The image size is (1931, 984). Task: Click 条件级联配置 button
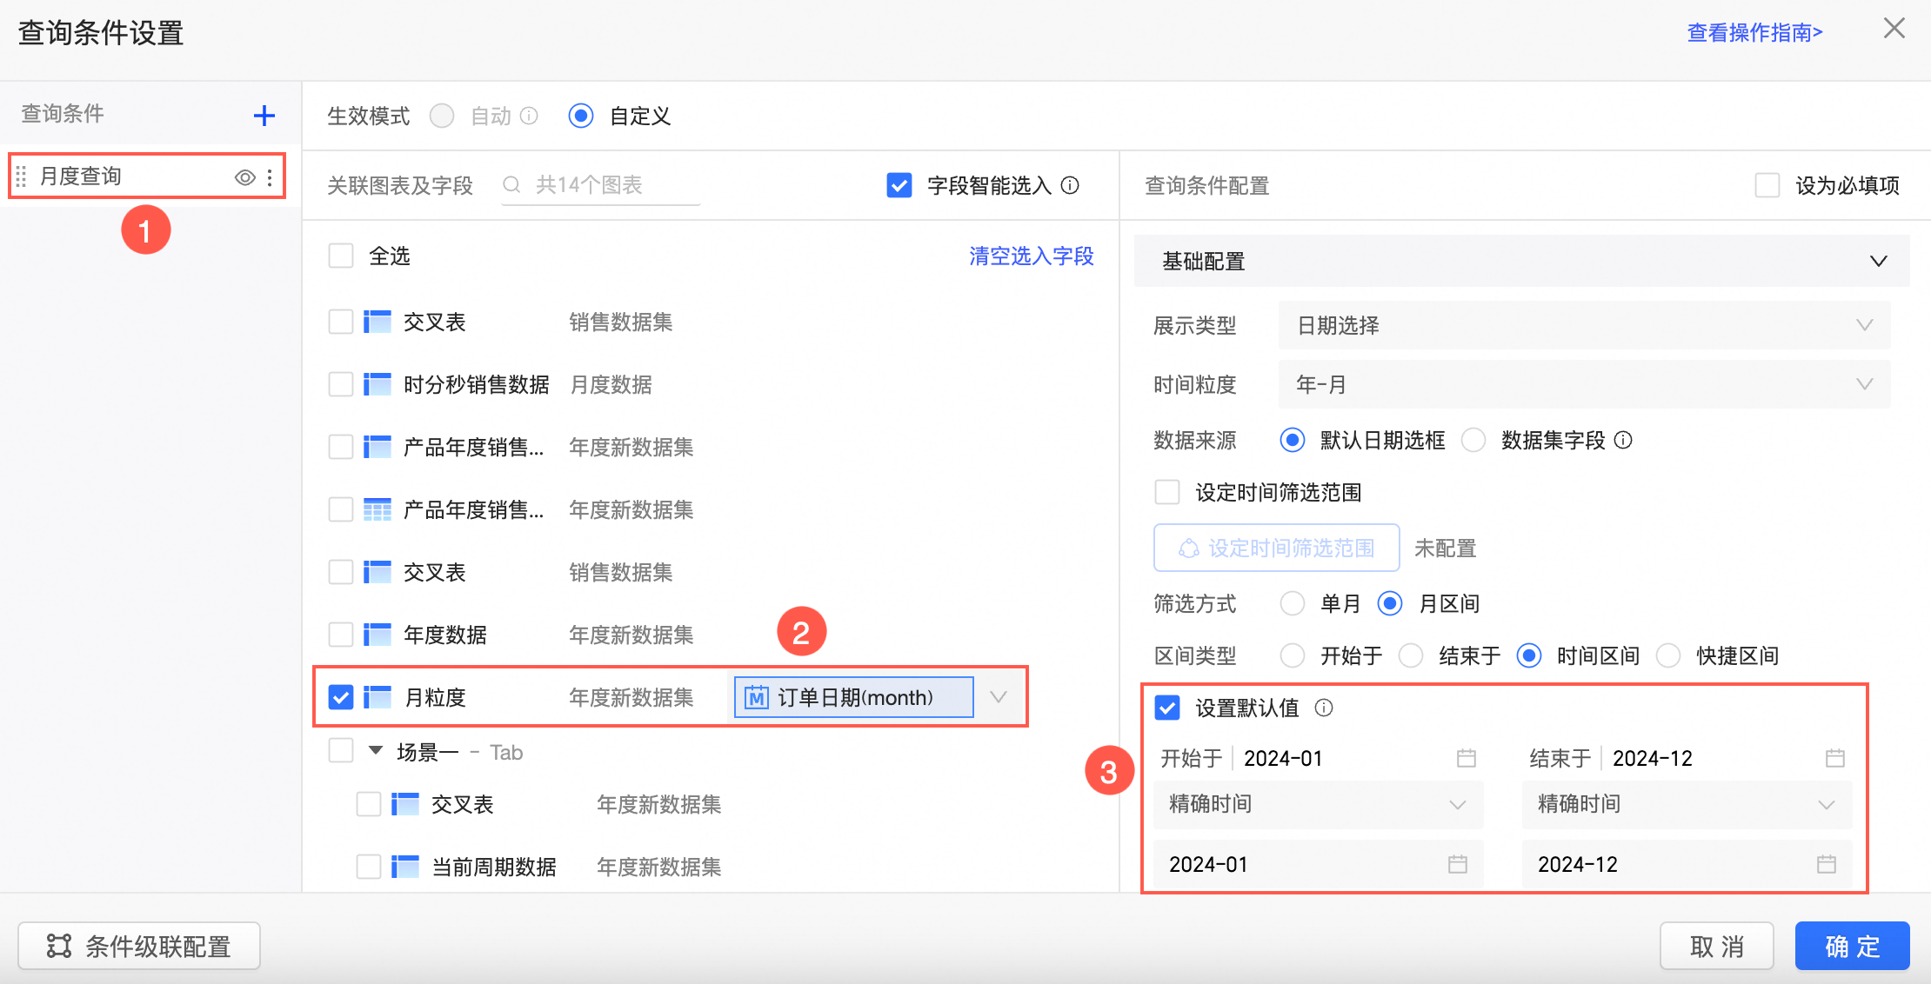click(139, 946)
